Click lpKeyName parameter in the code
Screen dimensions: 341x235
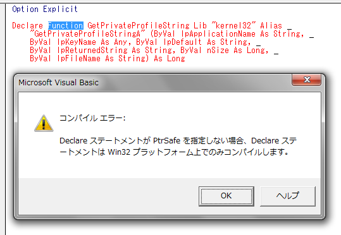pos(77,42)
